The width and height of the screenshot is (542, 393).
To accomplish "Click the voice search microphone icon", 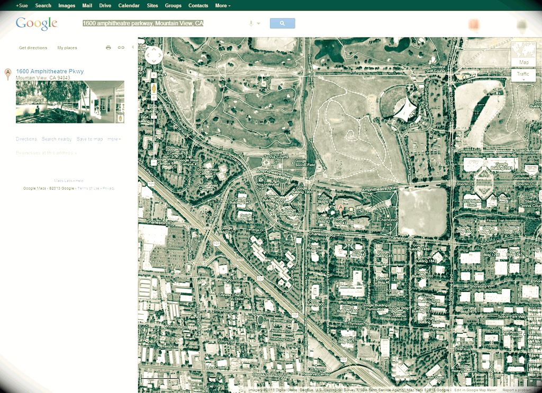I will (x=251, y=23).
